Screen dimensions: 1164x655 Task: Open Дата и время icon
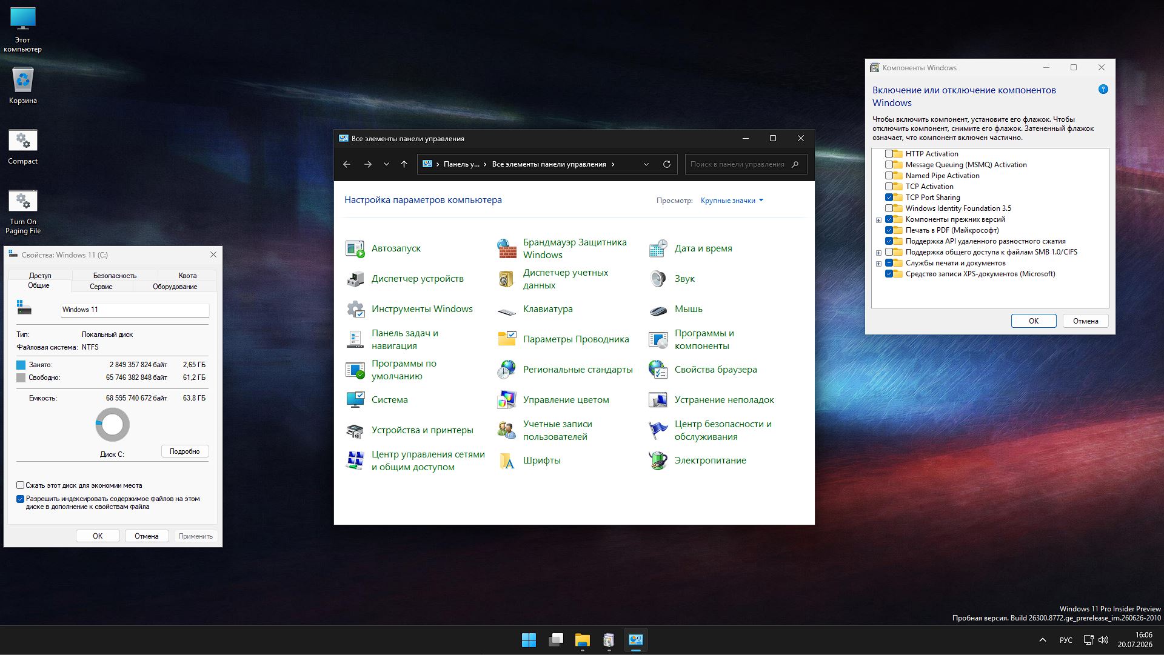click(658, 248)
